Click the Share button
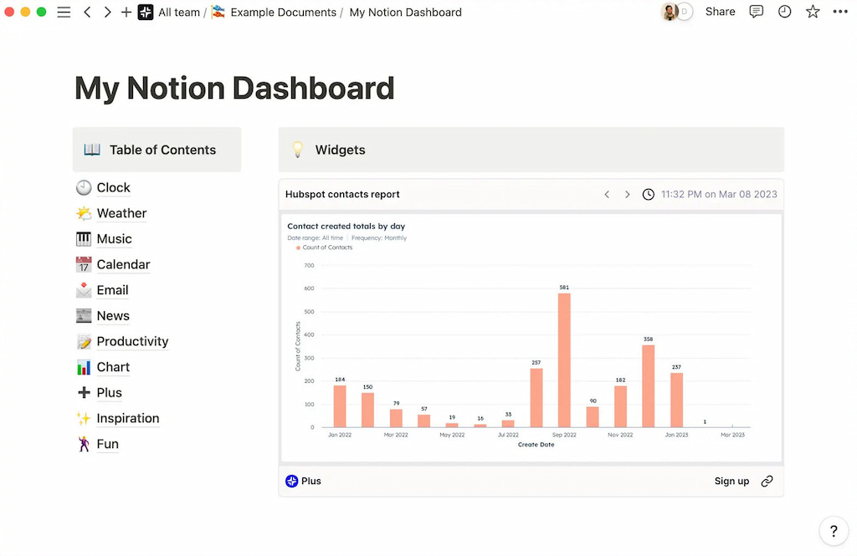The image size is (857, 556). (x=720, y=12)
